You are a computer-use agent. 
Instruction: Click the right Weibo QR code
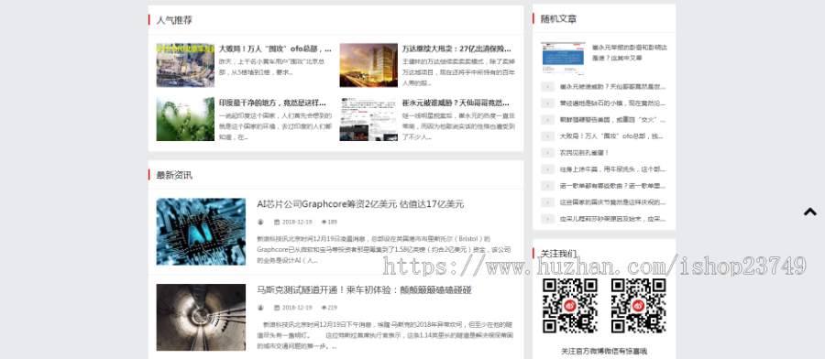pos(639,305)
